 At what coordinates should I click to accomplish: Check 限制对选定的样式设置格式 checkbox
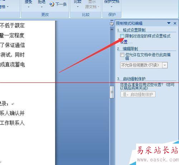(x=122, y=36)
